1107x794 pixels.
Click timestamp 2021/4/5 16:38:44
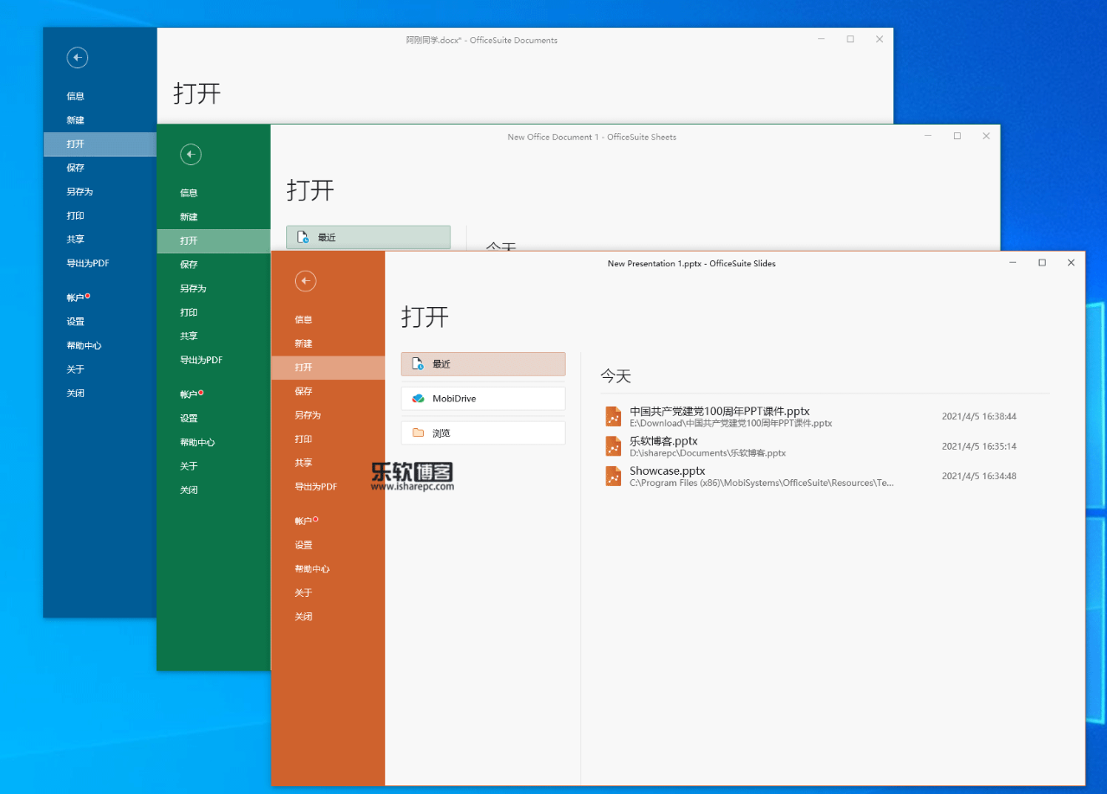tap(979, 417)
